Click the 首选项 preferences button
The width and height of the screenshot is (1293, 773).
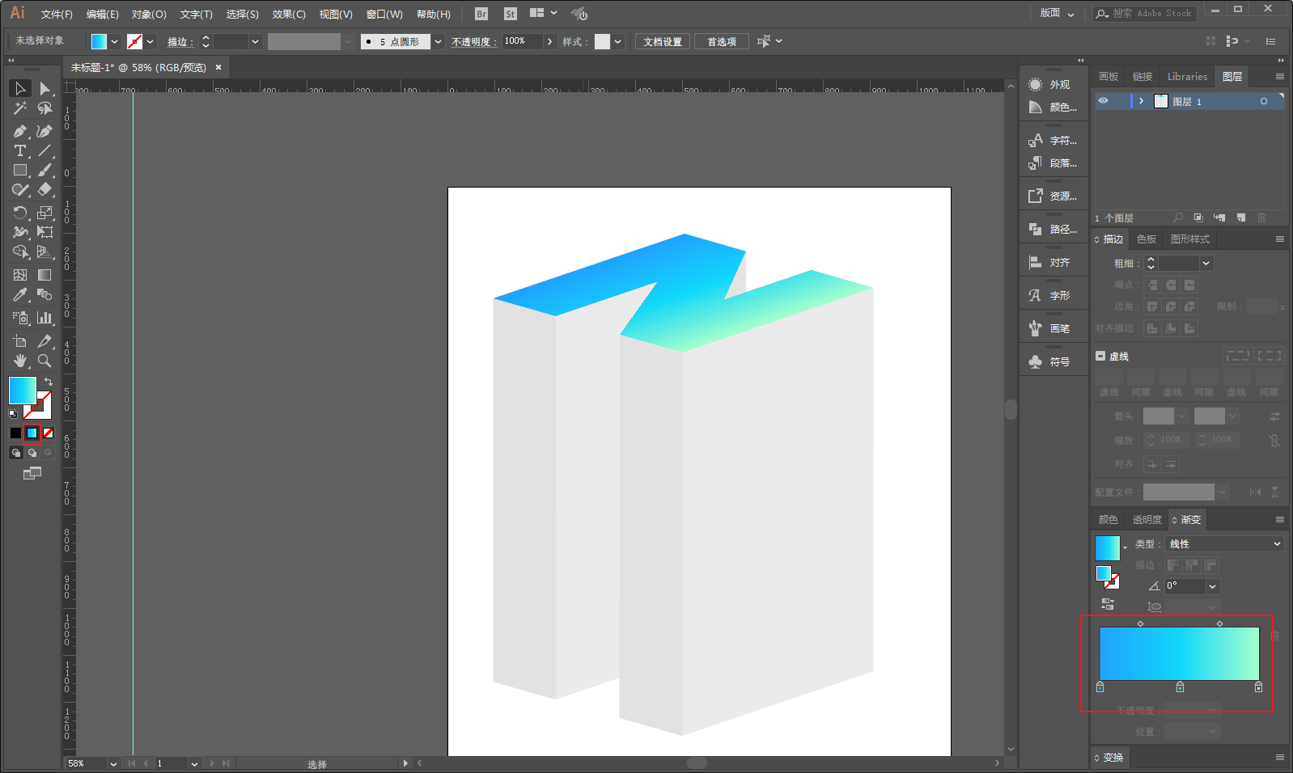722,41
